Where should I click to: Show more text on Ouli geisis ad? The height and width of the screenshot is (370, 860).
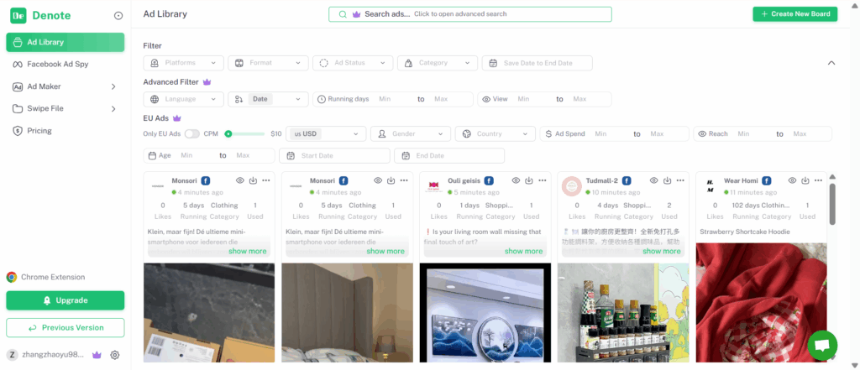pyautogui.click(x=524, y=251)
